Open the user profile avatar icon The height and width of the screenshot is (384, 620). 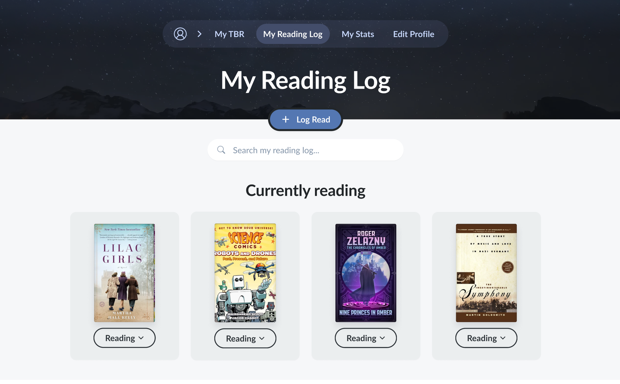pyautogui.click(x=180, y=34)
